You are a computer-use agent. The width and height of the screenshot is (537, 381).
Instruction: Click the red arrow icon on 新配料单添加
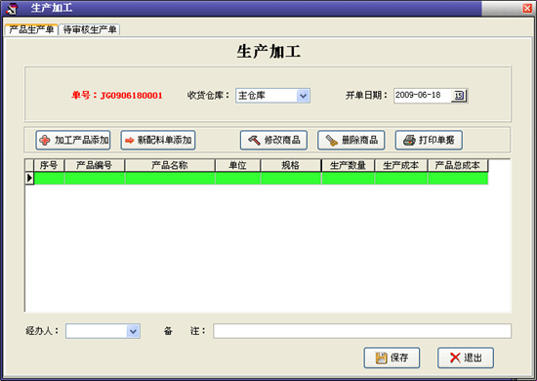(130, 140)
